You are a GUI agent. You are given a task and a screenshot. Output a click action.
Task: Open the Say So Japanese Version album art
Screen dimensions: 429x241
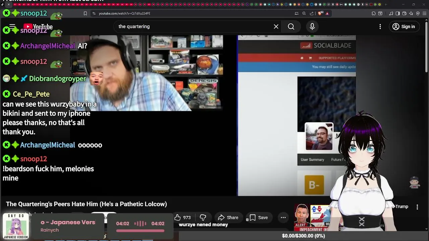(x=16, y=227)
